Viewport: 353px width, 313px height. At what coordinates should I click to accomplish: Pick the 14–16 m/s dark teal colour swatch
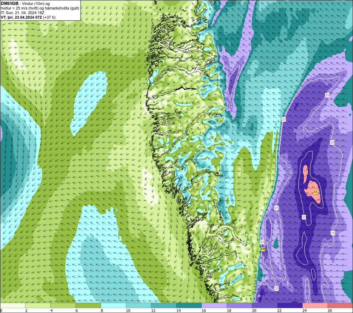(x=189, y=305)
